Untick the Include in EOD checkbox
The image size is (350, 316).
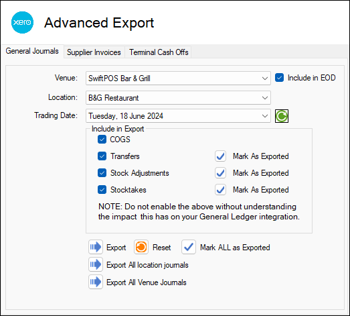coord(279,78)
